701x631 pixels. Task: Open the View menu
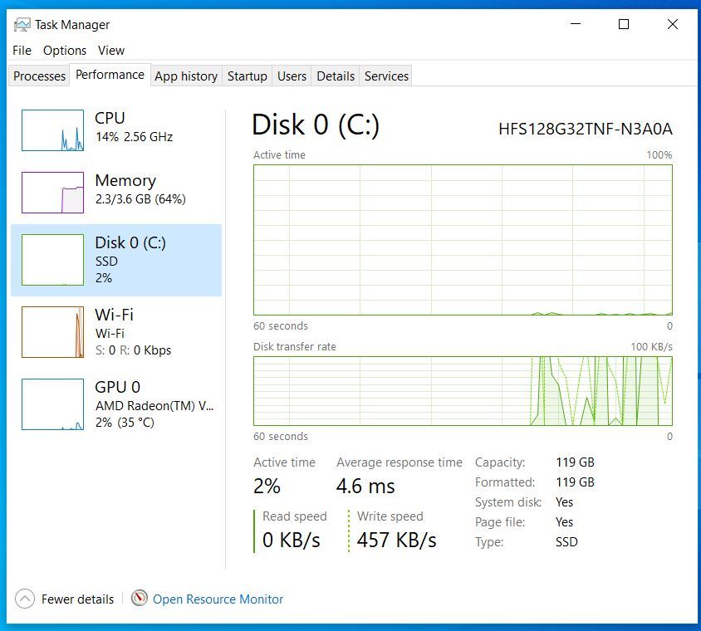click(x=110, y=51)
